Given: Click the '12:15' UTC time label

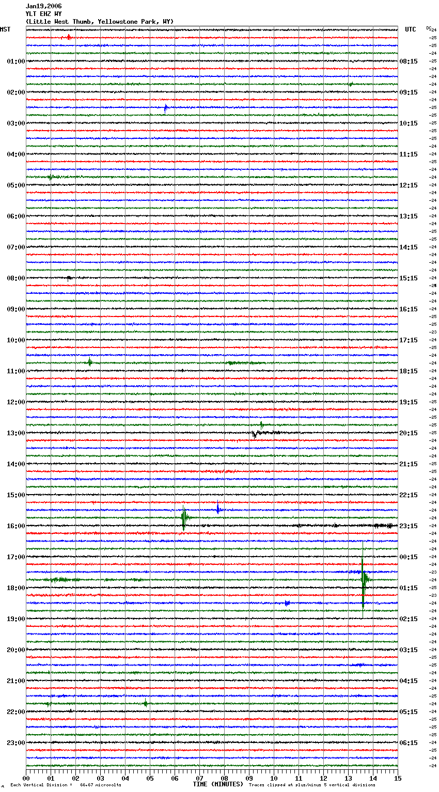Looking at the screenshot, I should [409, 185].
